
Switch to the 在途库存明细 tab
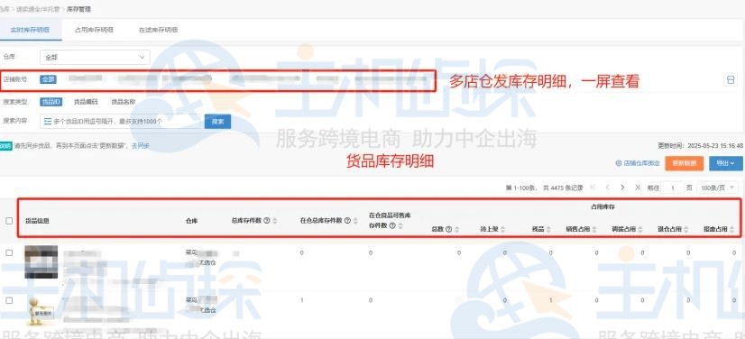[158, 30]
